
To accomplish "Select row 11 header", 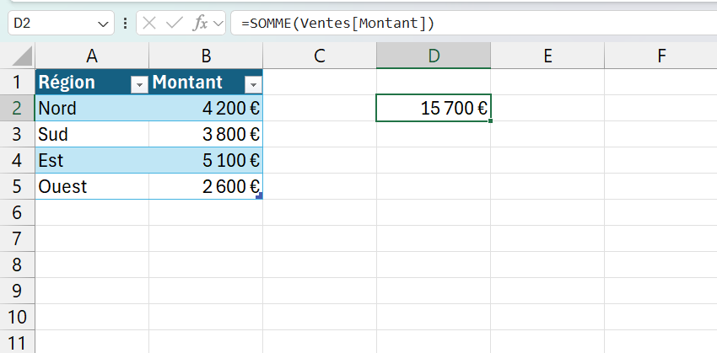I will pyautogui.click(x=18, y=341).
